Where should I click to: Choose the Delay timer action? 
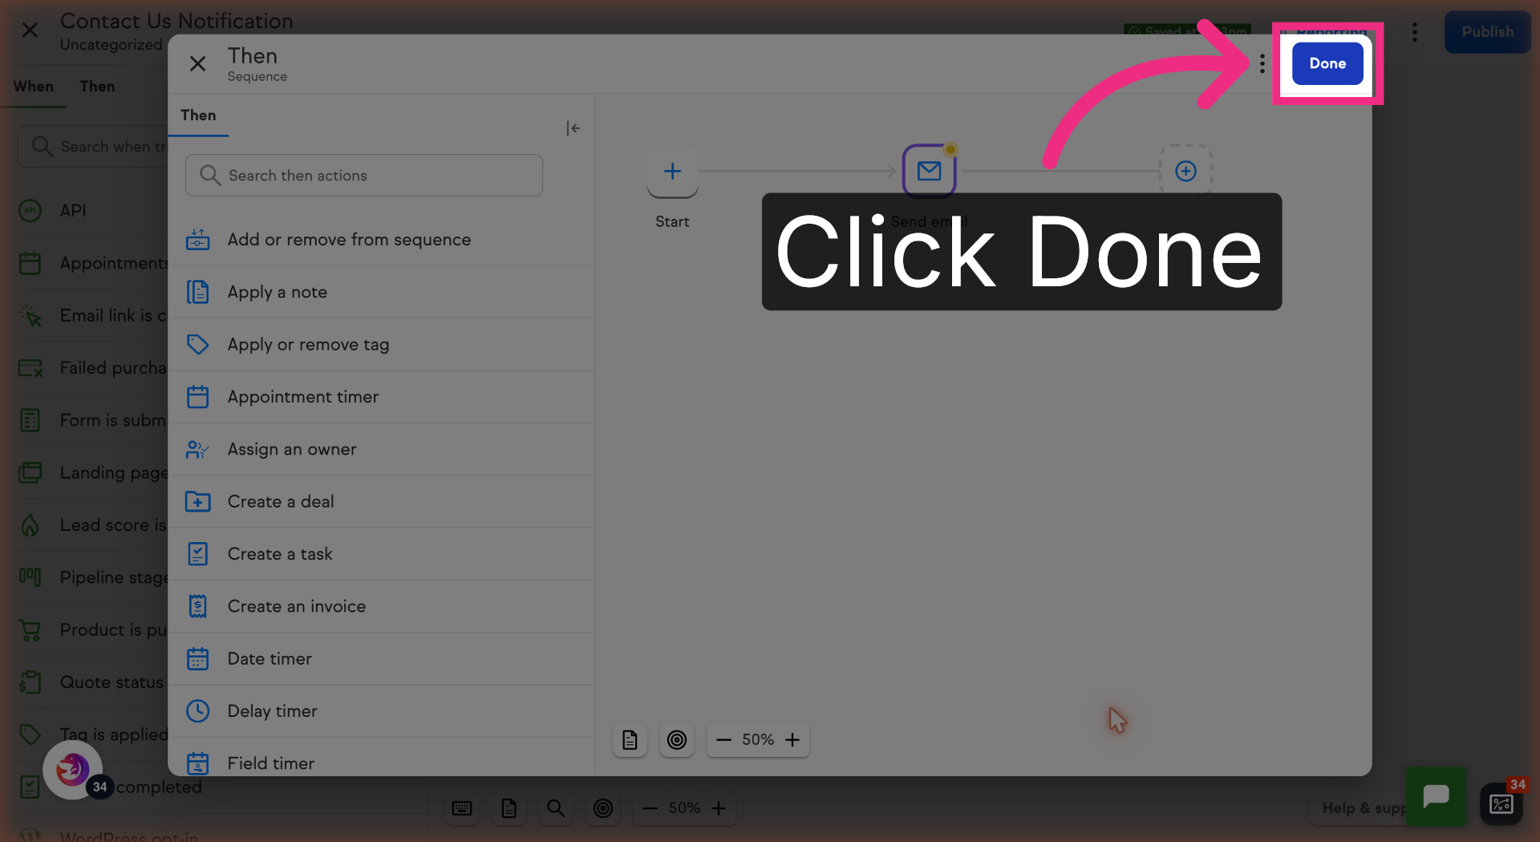(x=381, y=711)
